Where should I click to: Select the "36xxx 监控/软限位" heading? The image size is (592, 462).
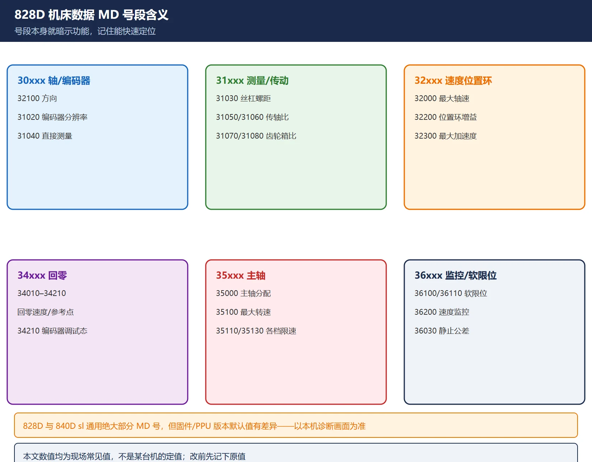pos(456,275)
